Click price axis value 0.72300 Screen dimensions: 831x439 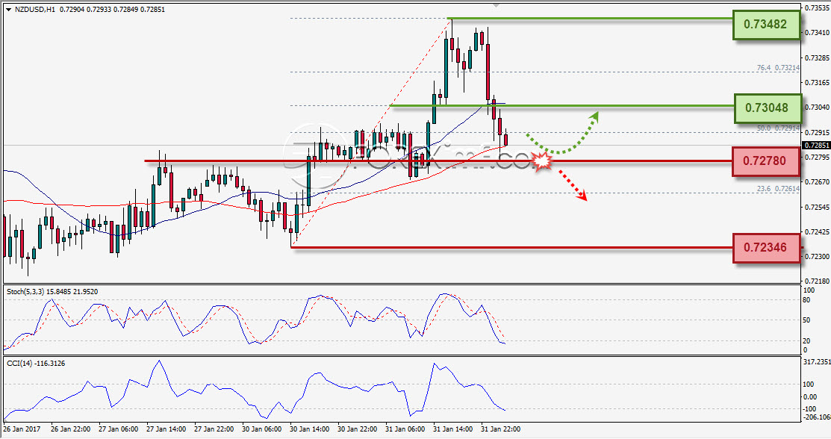pyautogui.click(x=817, y=257)
